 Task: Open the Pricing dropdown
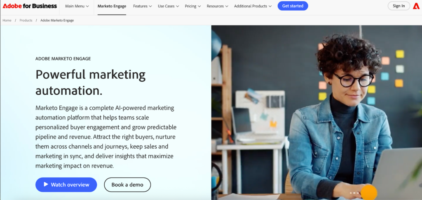click(x=193, y=6)
